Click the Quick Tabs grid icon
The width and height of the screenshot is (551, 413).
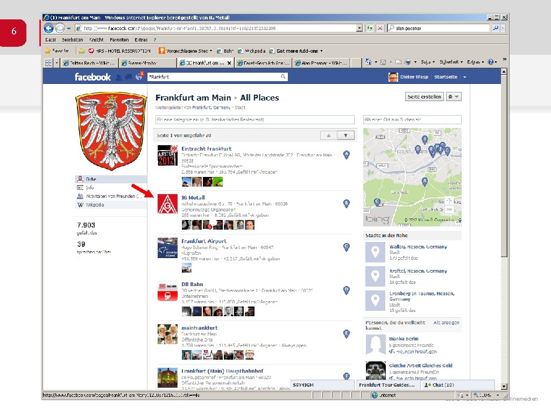[48, 63]
